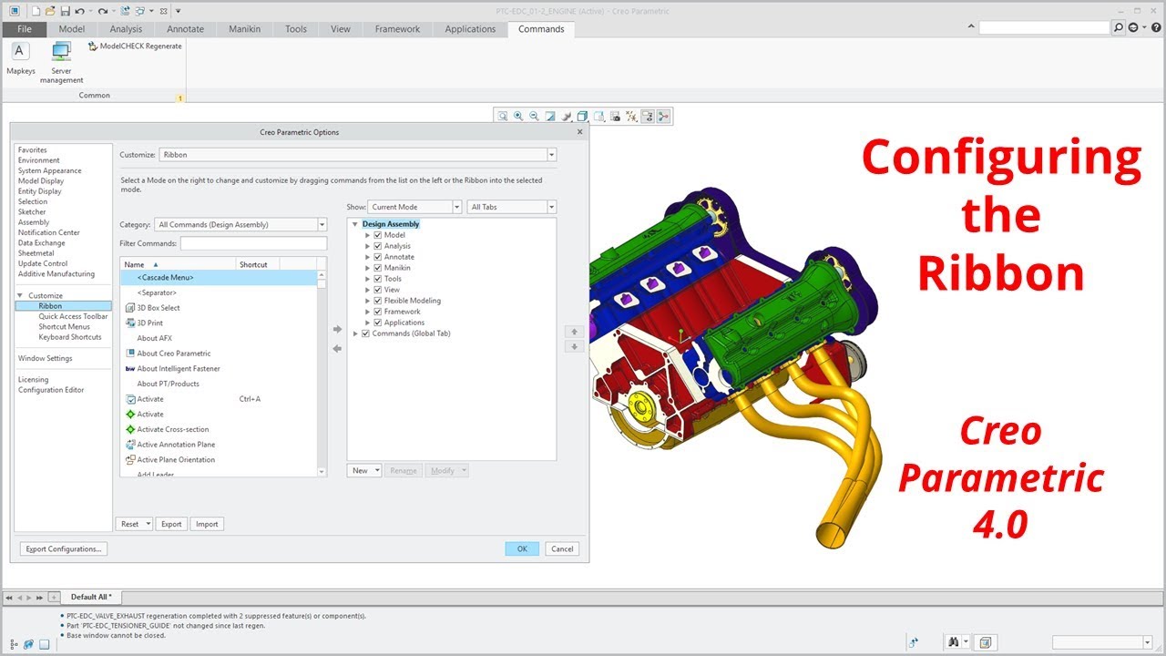Click the Open folder icon in quick access toolbar
Image resolution: width=1166 pixels, height=656 pixels.
(50, 11)
